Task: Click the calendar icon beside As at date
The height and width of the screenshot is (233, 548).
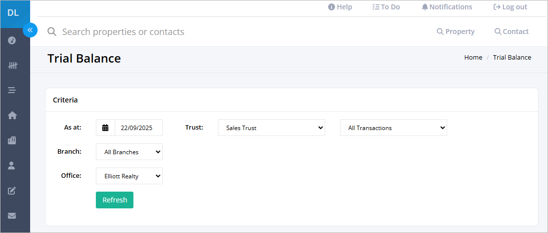Action: pos(105,128)
